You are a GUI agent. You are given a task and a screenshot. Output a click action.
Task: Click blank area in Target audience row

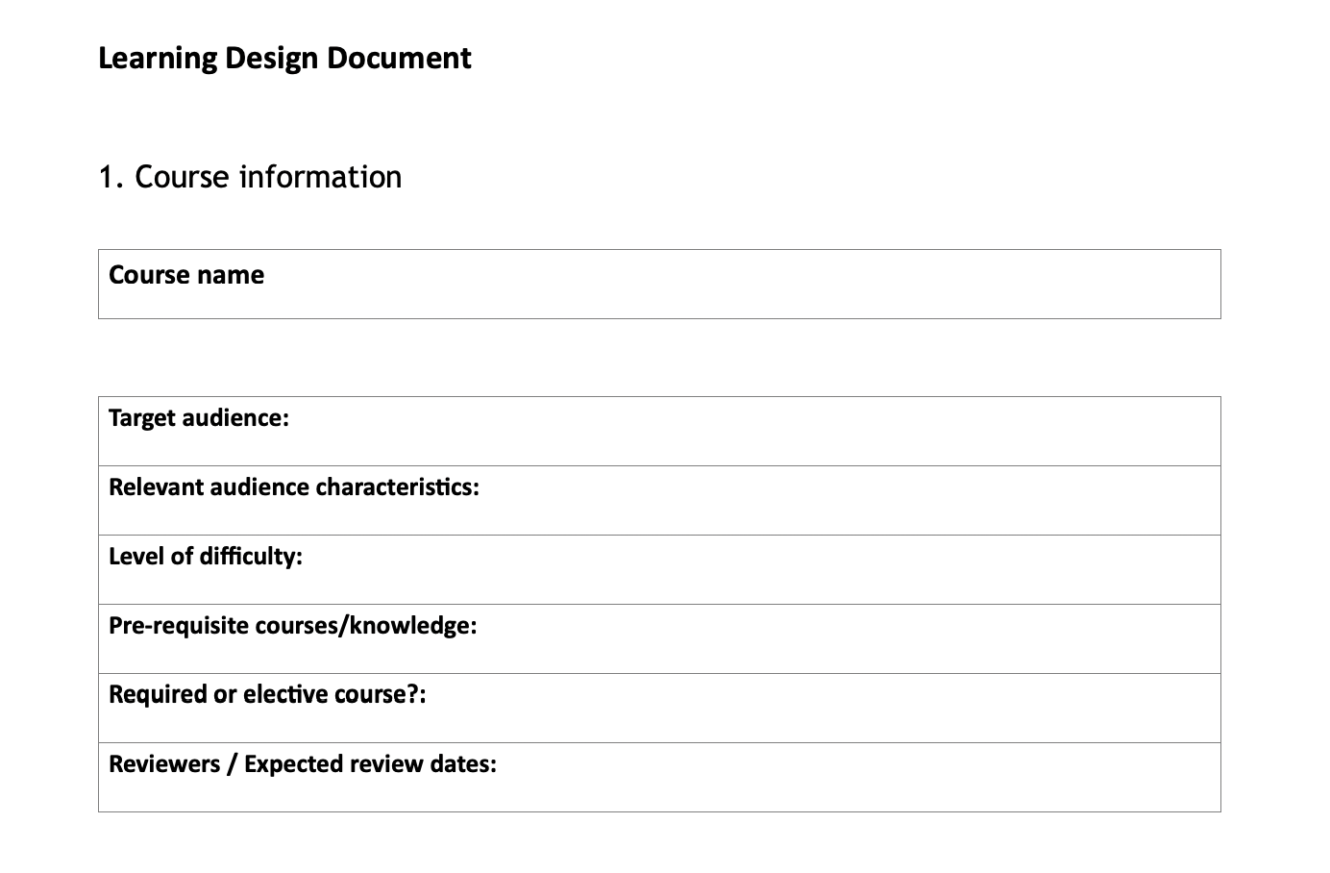pos(750,432)
